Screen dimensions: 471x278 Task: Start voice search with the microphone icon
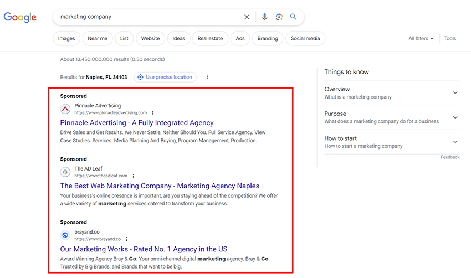pos(264,17)
